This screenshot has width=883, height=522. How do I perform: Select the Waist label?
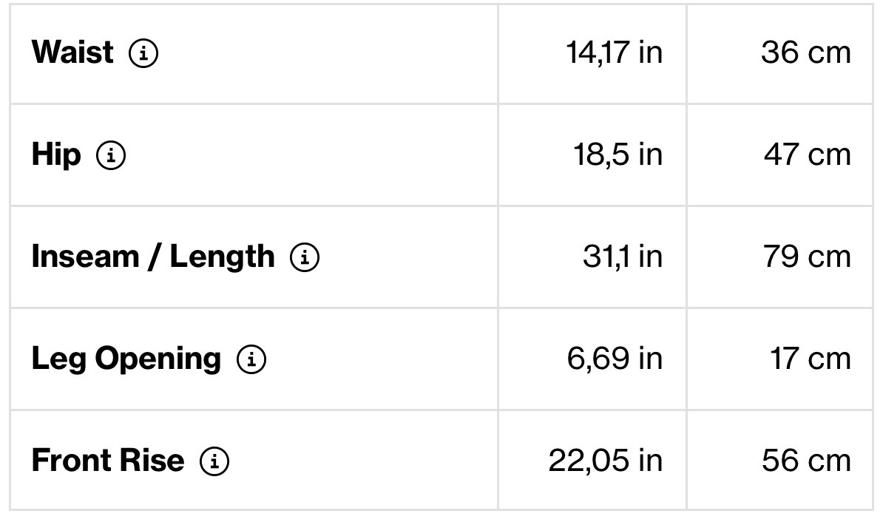click(x=72, y=52)
